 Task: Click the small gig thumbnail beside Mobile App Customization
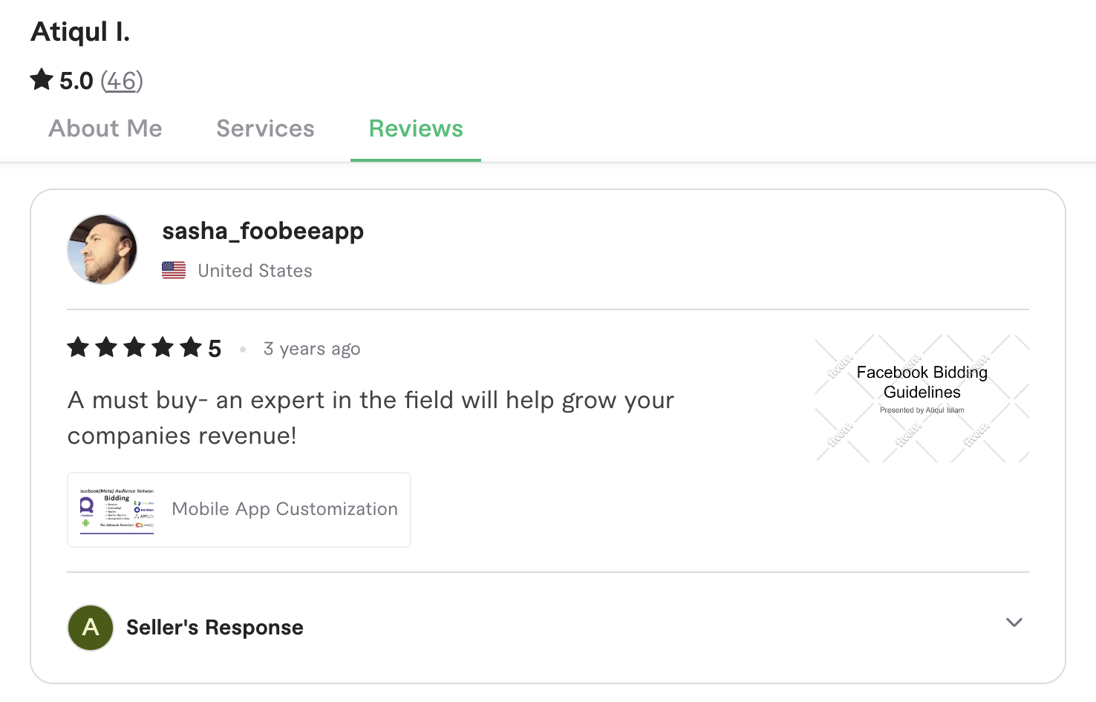(115, 509)
